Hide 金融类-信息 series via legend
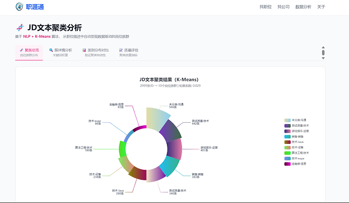Viewport: 349px width, 203px height. (297, 164)
